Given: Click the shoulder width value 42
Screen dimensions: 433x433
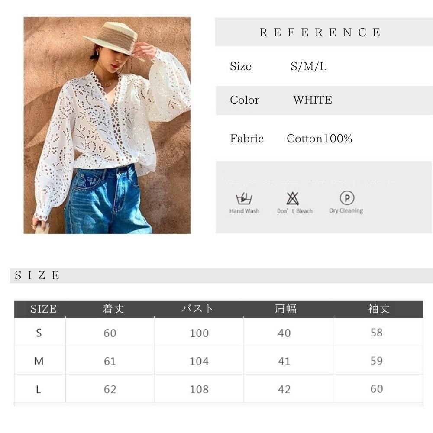Looking at the screenshot, I should click(x=284, y=389).
